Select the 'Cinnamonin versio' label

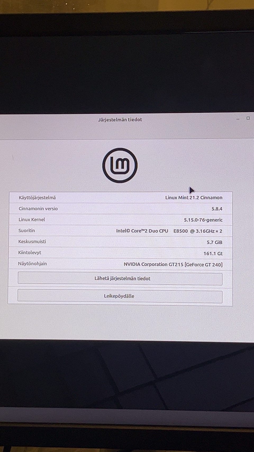[x=38, y=209]
